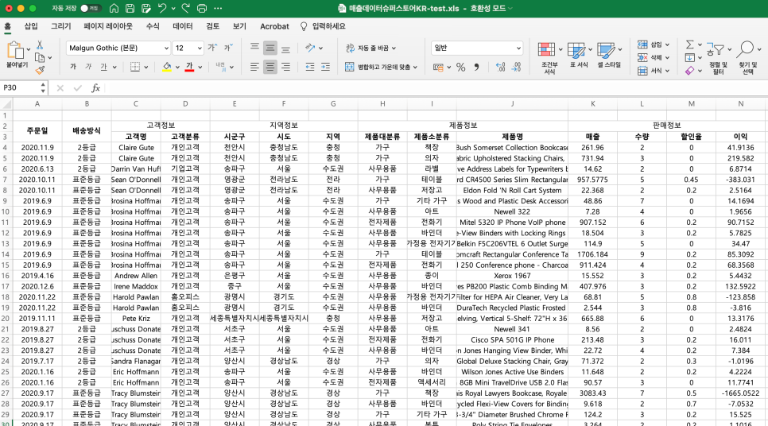Open 셀 스타일 cell styles
This screenshot has width=768, height=426.
click(x=609, y=56)
